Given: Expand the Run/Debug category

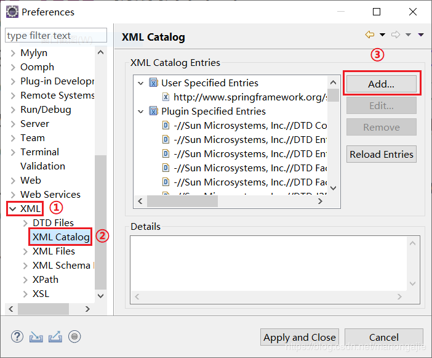Looking at the screenshot, I should (13, 110).
